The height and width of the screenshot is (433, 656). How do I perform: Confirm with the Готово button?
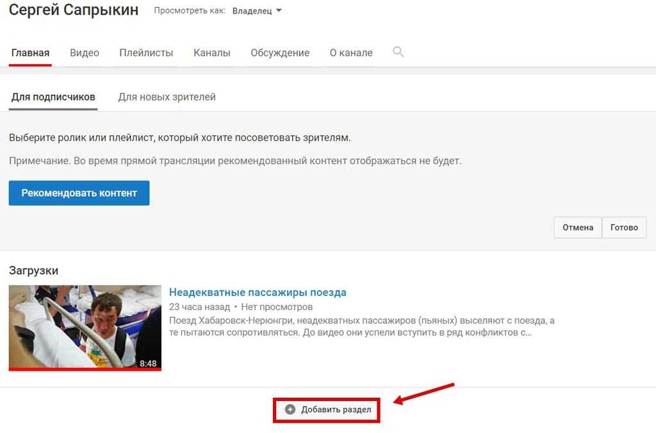point(624,227)
